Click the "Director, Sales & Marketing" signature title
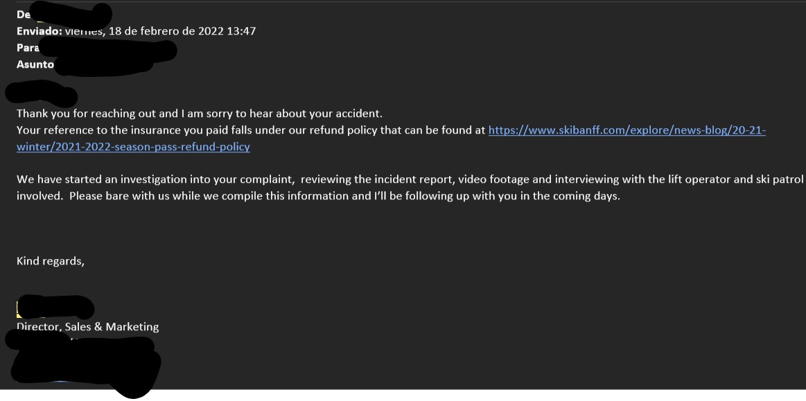Viewport: 806px width, 401px height. pyautogui.click(x=88, y=327)
